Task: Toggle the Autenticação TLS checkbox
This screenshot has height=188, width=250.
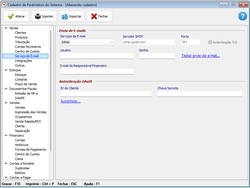Action: coord(210,42)
